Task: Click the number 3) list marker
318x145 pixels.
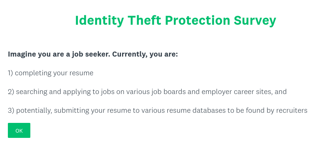Action: click(x=11, y=111)
